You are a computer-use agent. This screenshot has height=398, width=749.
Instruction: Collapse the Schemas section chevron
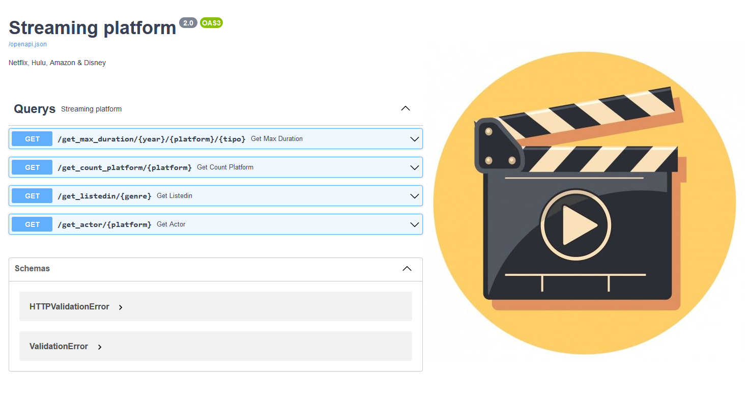click(x=407, y=269)
